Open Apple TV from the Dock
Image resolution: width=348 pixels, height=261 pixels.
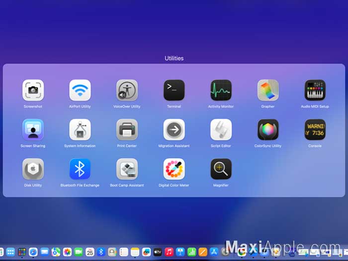[158, 252]
